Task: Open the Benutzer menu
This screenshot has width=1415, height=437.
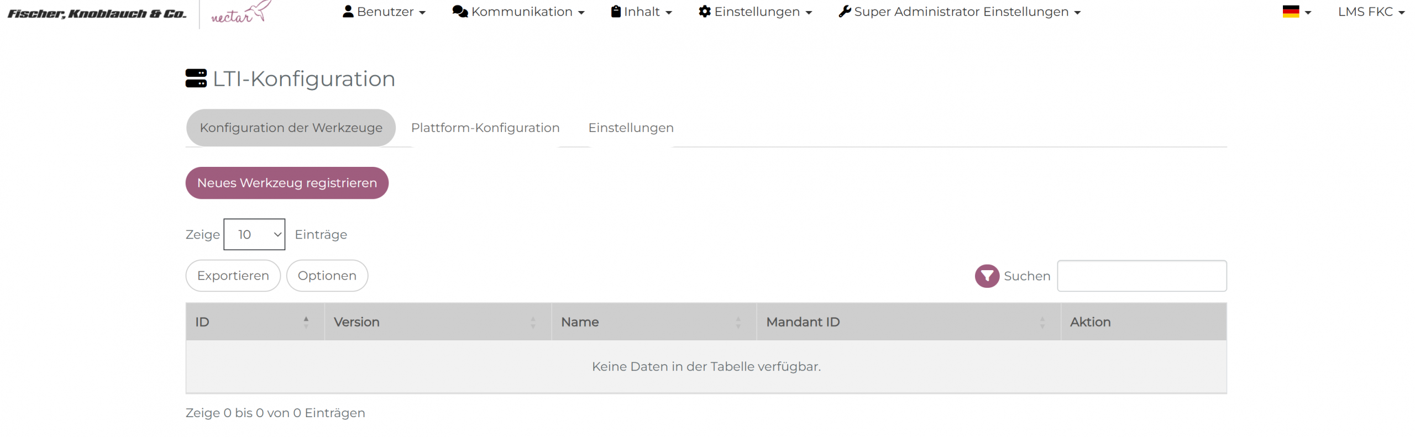Action: 384,12
